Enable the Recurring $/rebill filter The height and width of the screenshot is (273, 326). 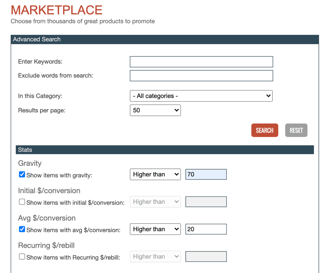coord(22,257)
